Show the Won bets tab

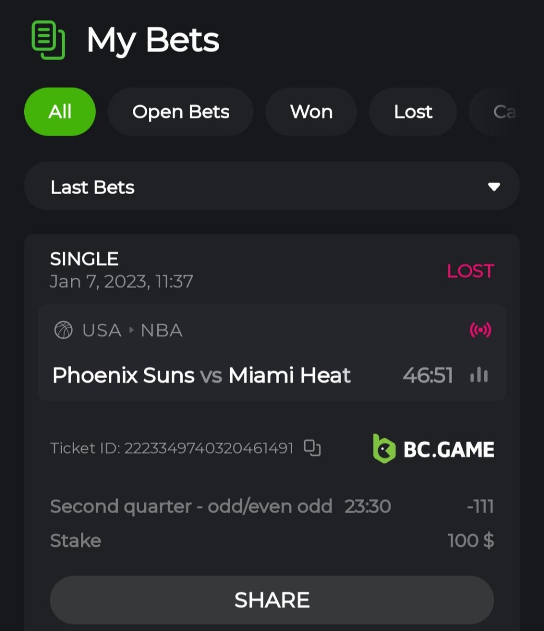point(311,112)
